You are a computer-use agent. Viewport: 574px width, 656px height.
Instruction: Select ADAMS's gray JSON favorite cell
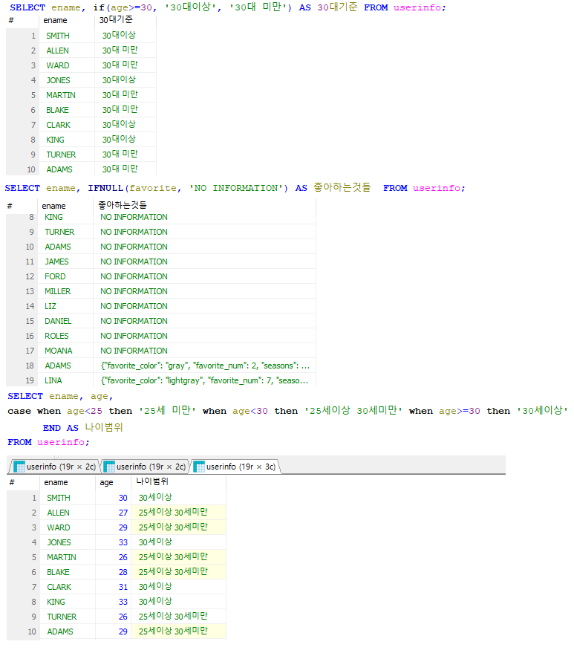pos(204,366)
